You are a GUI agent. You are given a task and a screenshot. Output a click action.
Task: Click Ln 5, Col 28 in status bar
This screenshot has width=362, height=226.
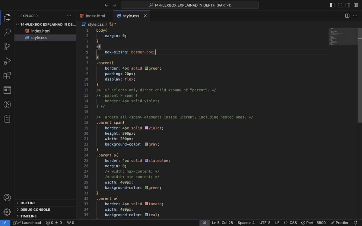click(x=222, y=223)
